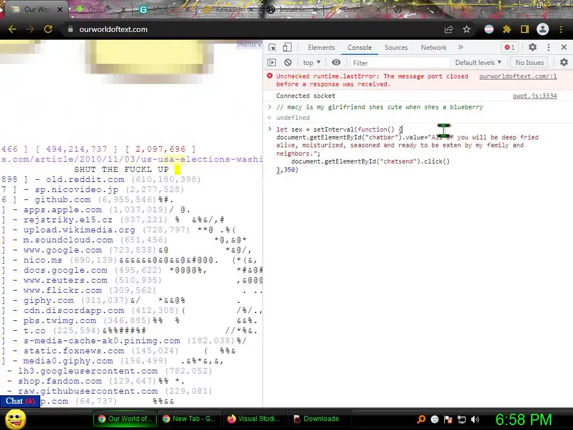Screen dimensions: 573x430
Task: Share this page from address bar
Action: 449,30
